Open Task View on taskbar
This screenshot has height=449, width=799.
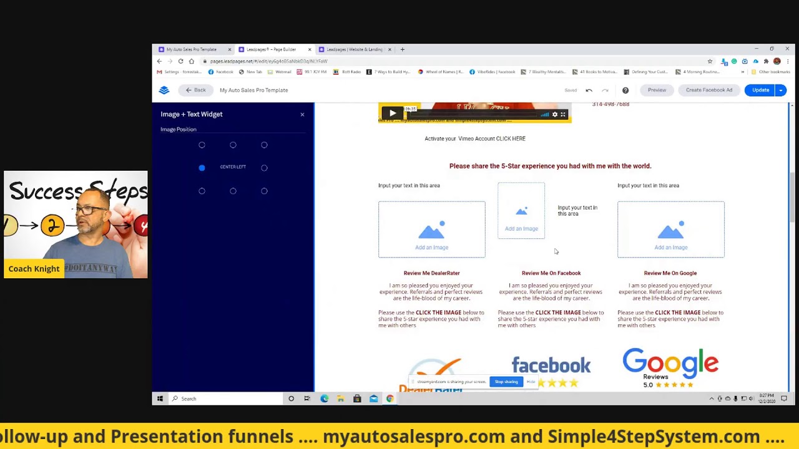(x=307, y=398)
